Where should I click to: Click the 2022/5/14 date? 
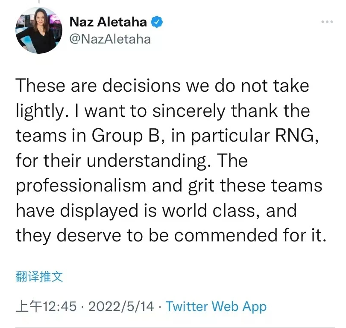point(121,306)
